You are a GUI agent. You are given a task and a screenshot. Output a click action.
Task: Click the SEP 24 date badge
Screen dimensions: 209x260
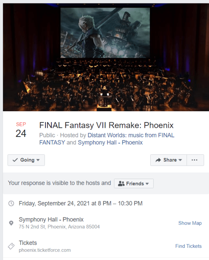tap(21, 130)
